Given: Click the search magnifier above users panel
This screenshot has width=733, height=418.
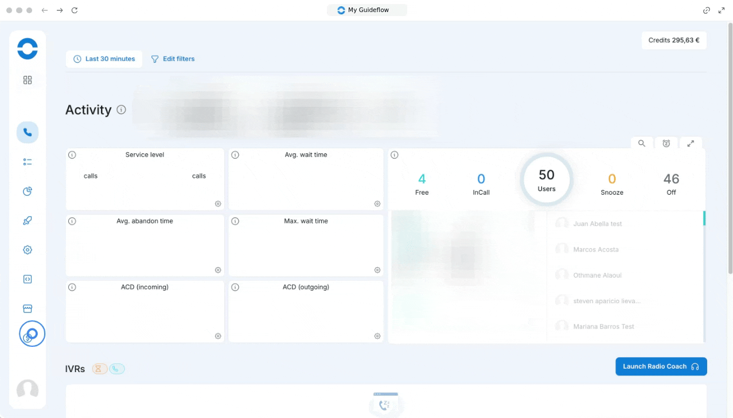Looking at the screenshot, I should click(642, 144).
